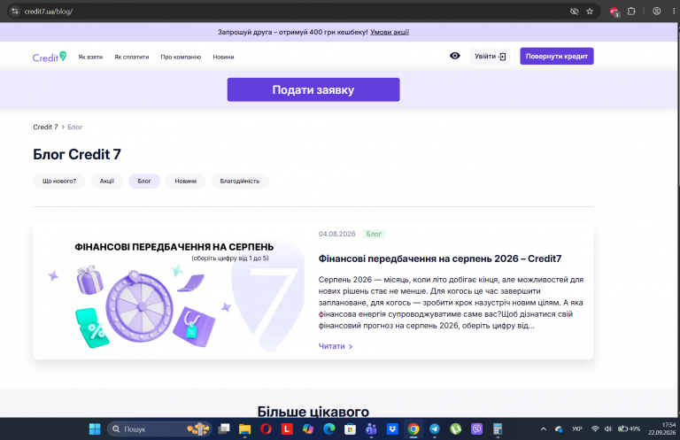
Task: Go to Credit 7 breadcrumb link
Action: click(45, 127)
